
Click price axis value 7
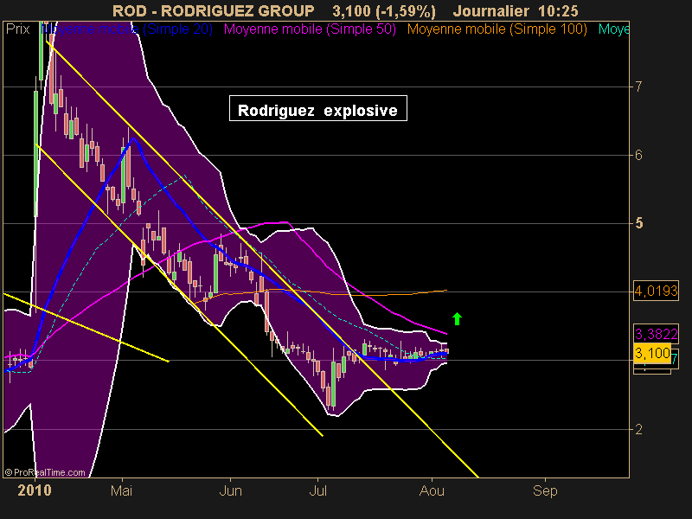coord(638,86)
